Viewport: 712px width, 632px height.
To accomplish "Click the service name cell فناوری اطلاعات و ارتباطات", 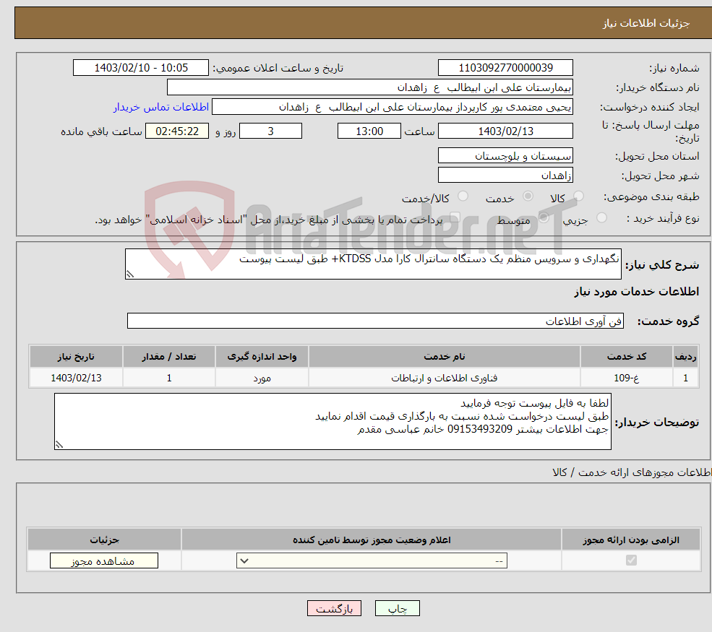I will tap(444, 378).
